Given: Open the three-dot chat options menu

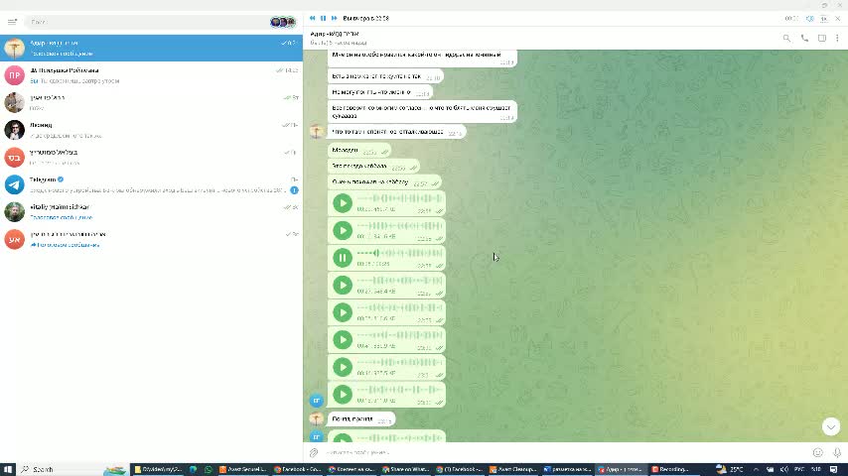Looking at the screenshot, I should [x=837, y=39].
